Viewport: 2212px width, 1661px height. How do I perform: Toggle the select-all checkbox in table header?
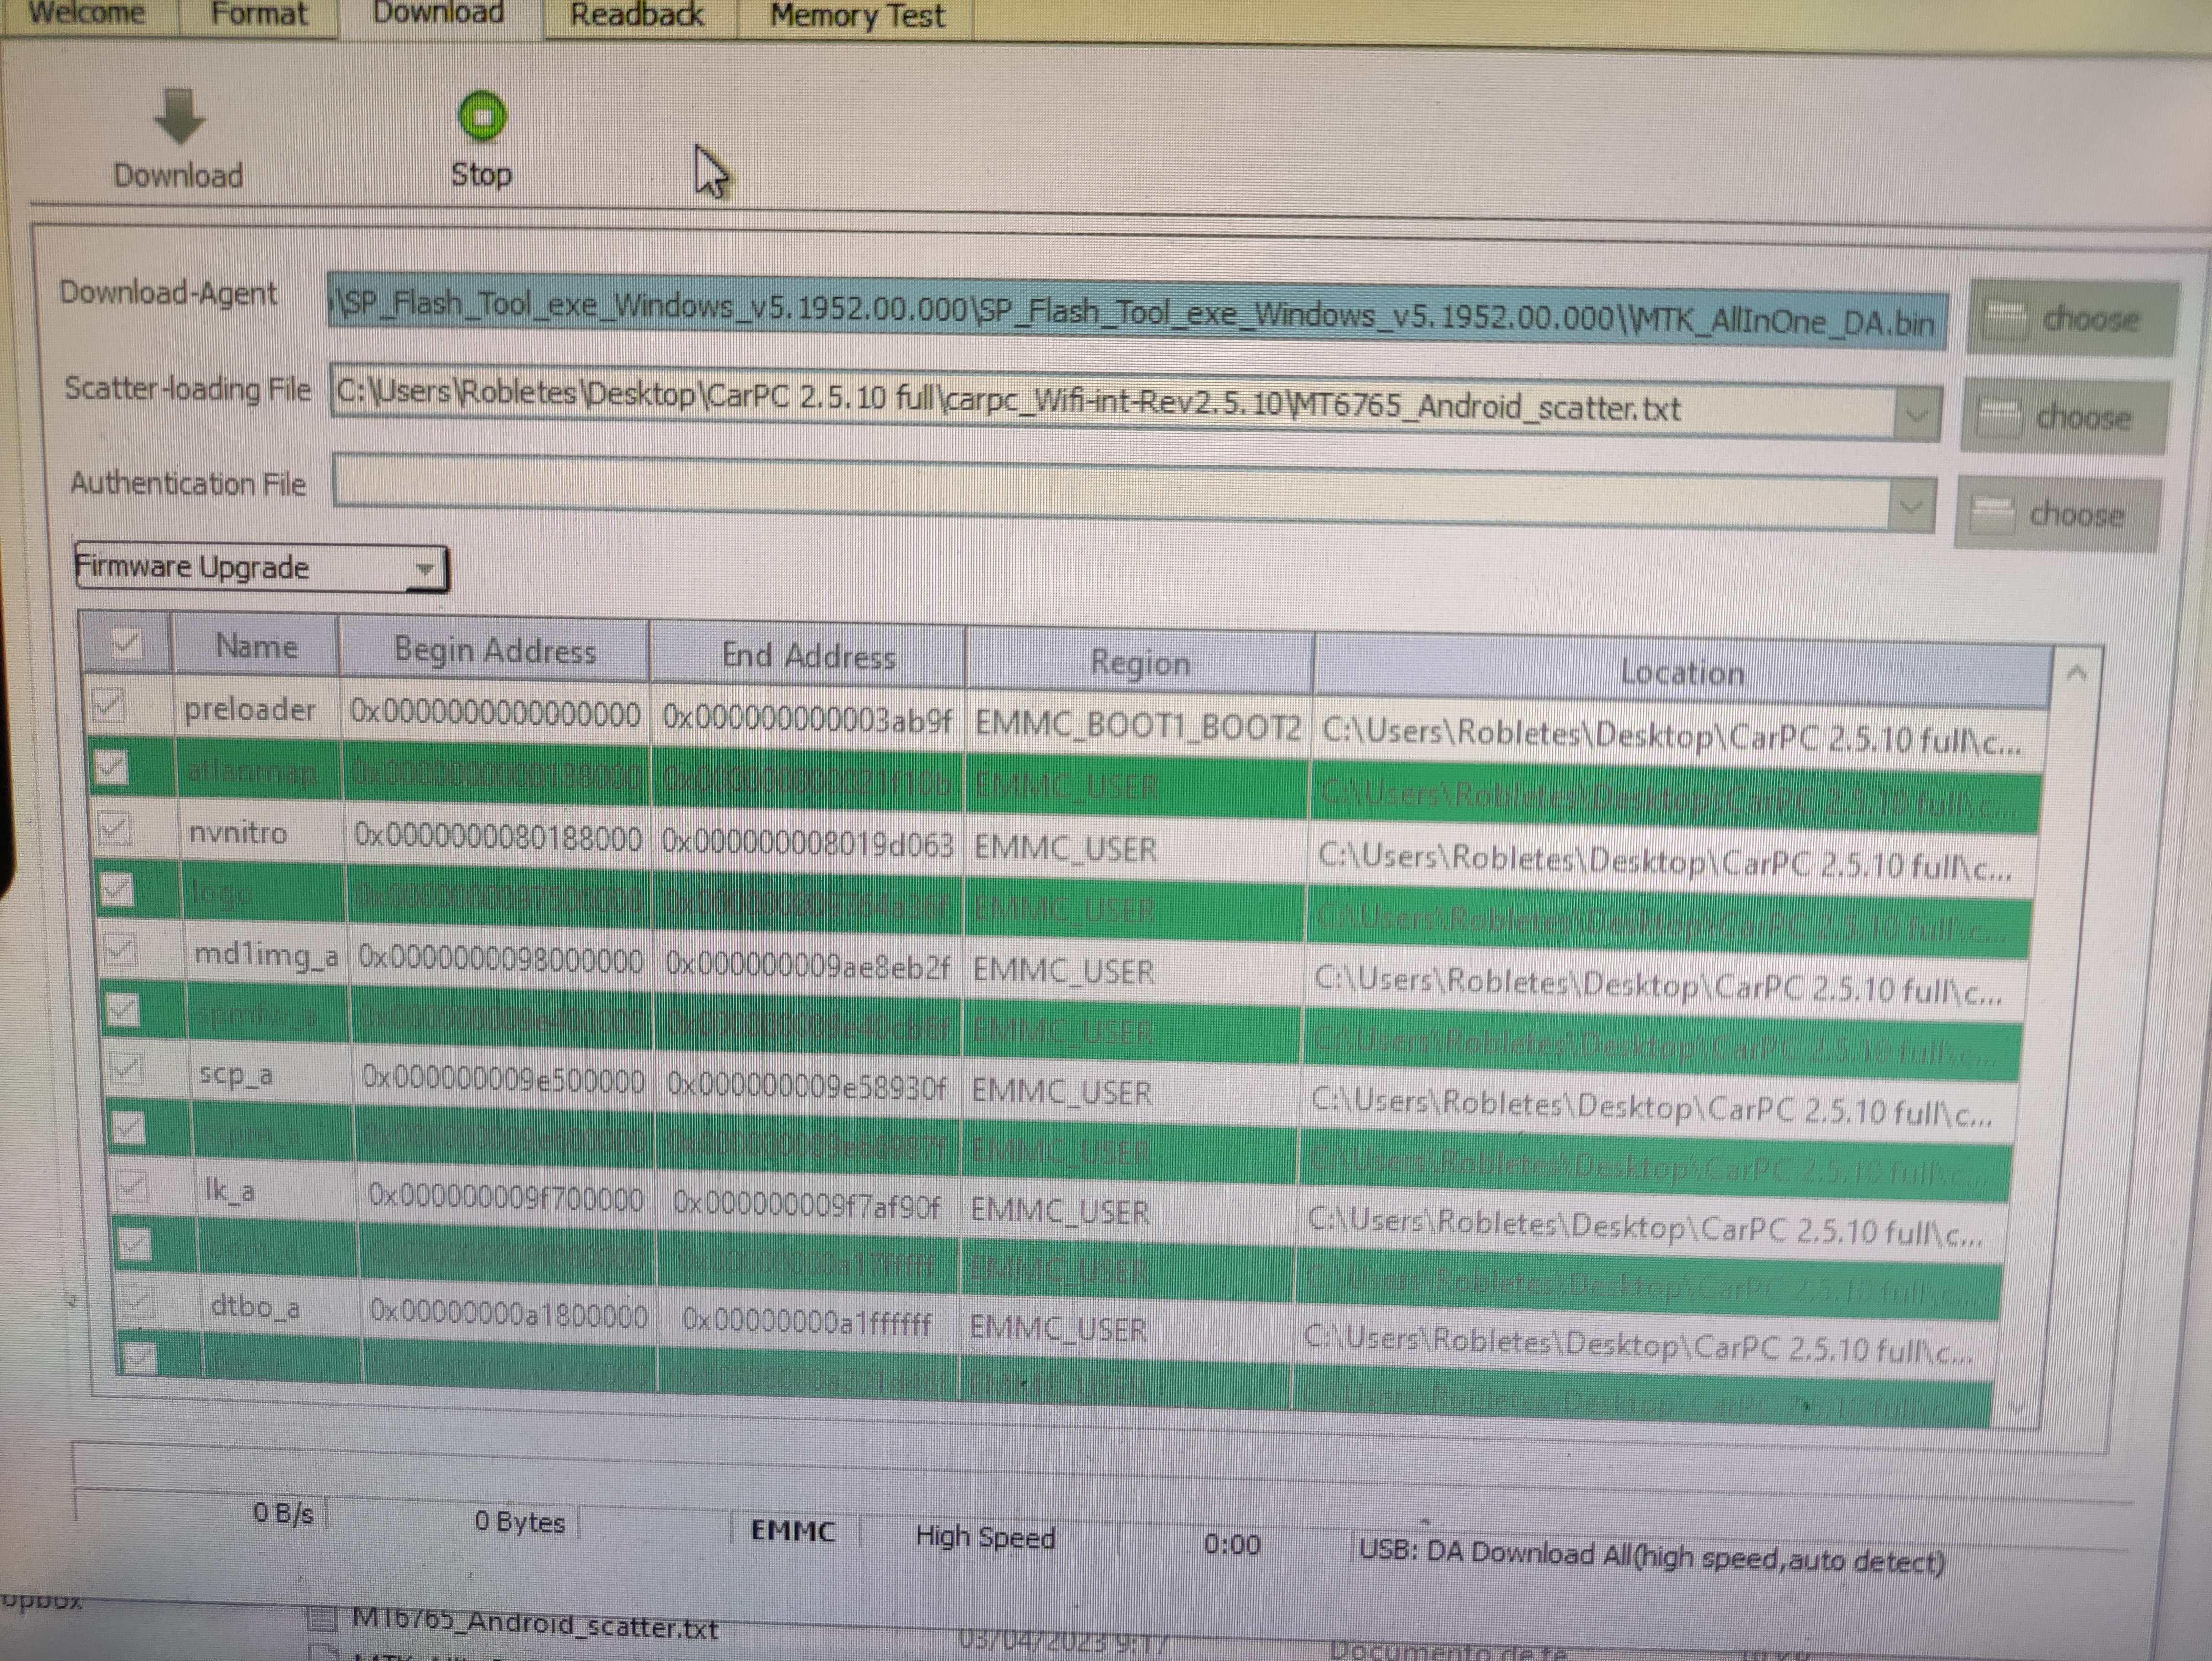pos(126,643)
